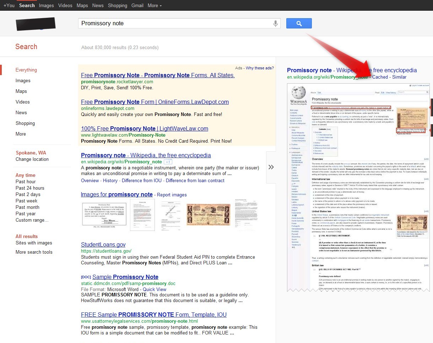Select the Past month time filter

pyautogui.click(x=27, y=207)
